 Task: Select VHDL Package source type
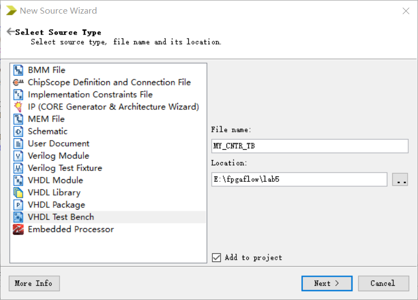point(56,205)
